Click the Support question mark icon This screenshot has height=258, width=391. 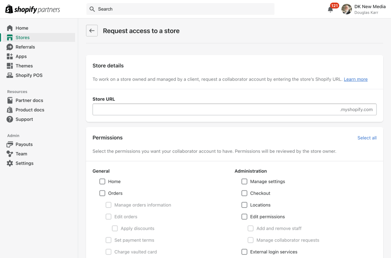10,119
